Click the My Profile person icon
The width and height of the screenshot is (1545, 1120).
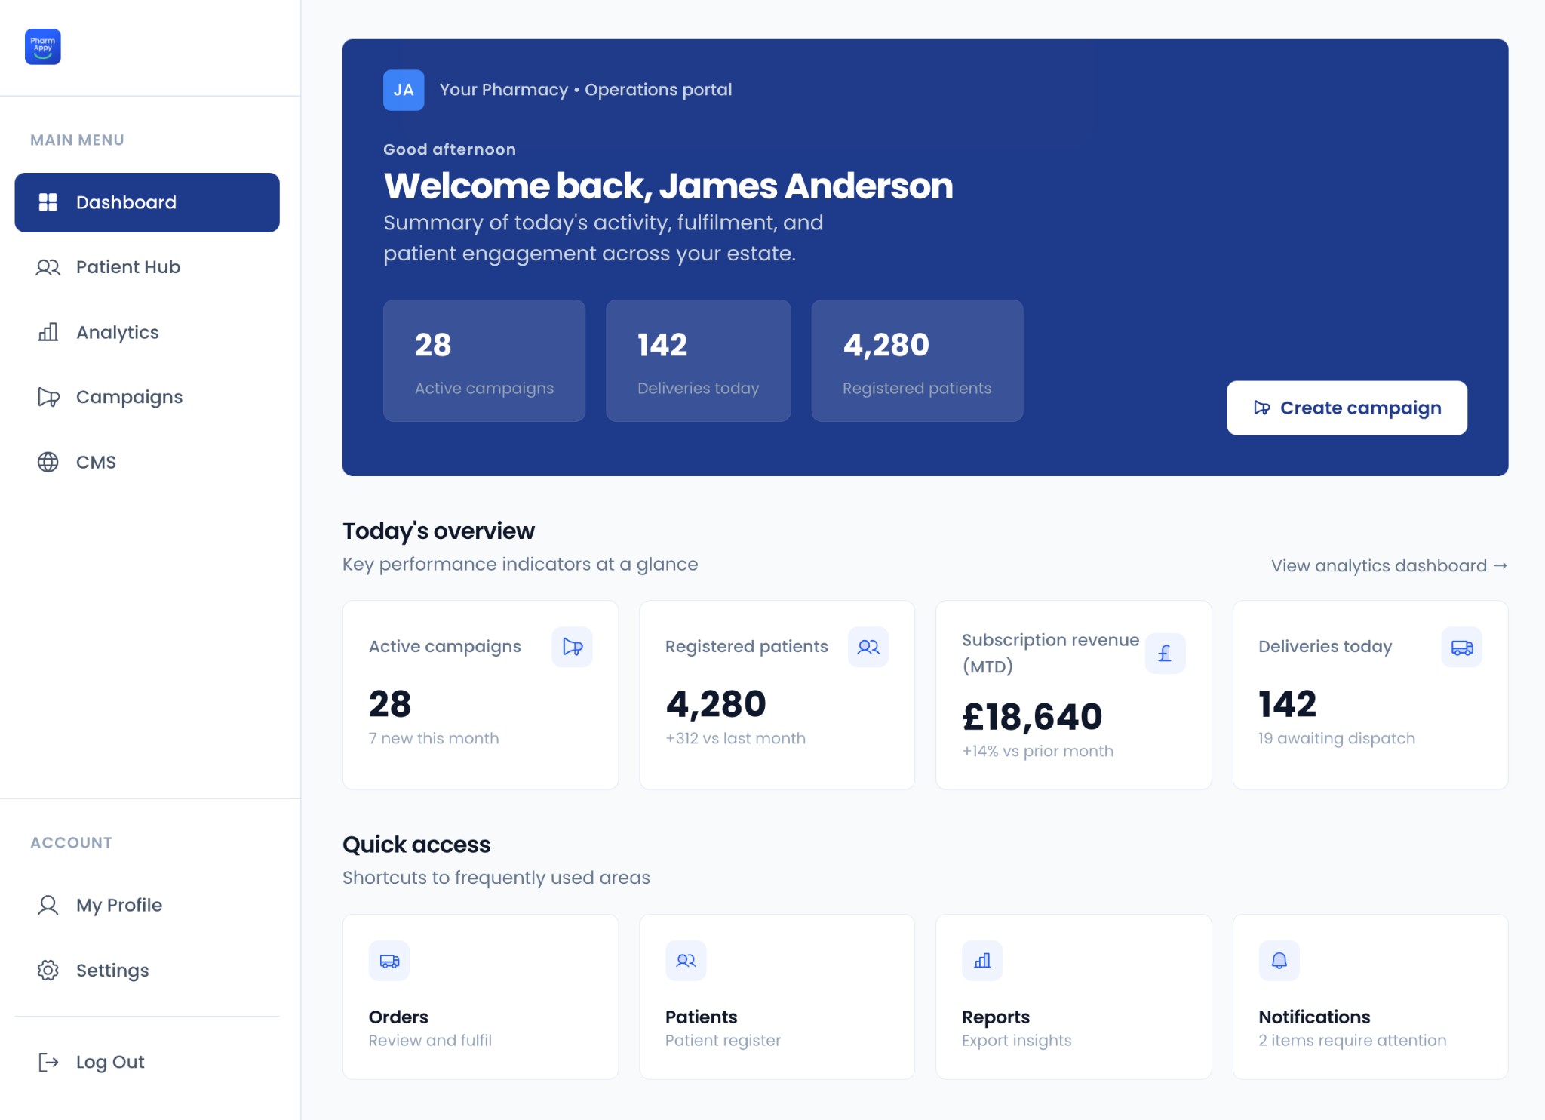(x=48, y=904)
